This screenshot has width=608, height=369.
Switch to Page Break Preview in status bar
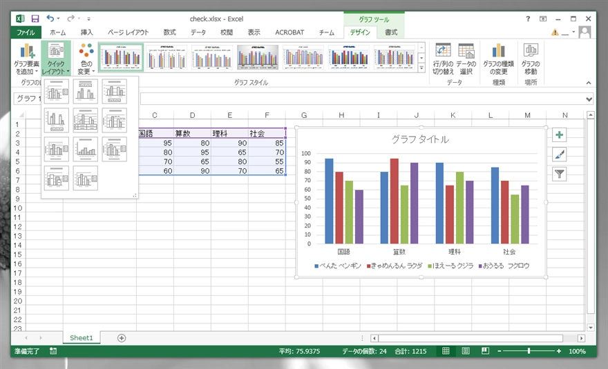[485, 351]
